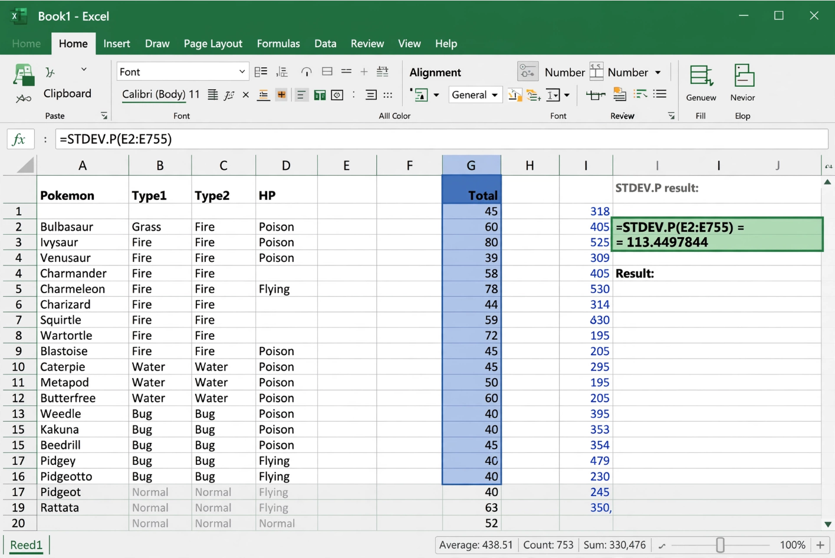This screenshot has height=558, width=835.
Task: Click the green table icon in the ribbon
Action: click(x=320, y=95)
